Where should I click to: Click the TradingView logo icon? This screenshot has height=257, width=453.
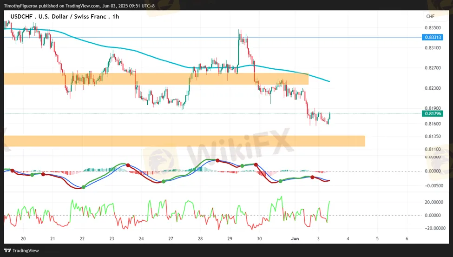[x=7, y=250]
